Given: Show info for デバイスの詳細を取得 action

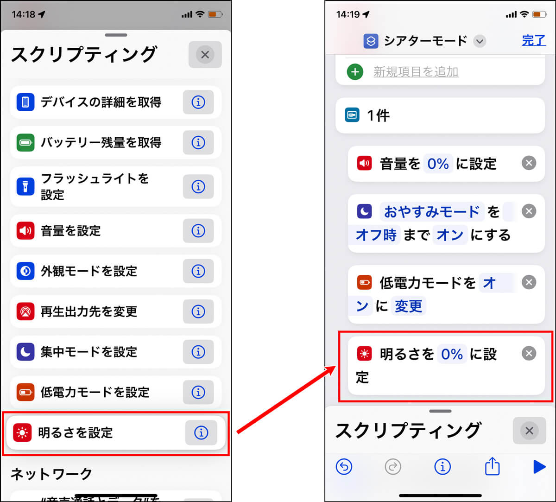Looking at the screenshot, I should coord(198,102).
